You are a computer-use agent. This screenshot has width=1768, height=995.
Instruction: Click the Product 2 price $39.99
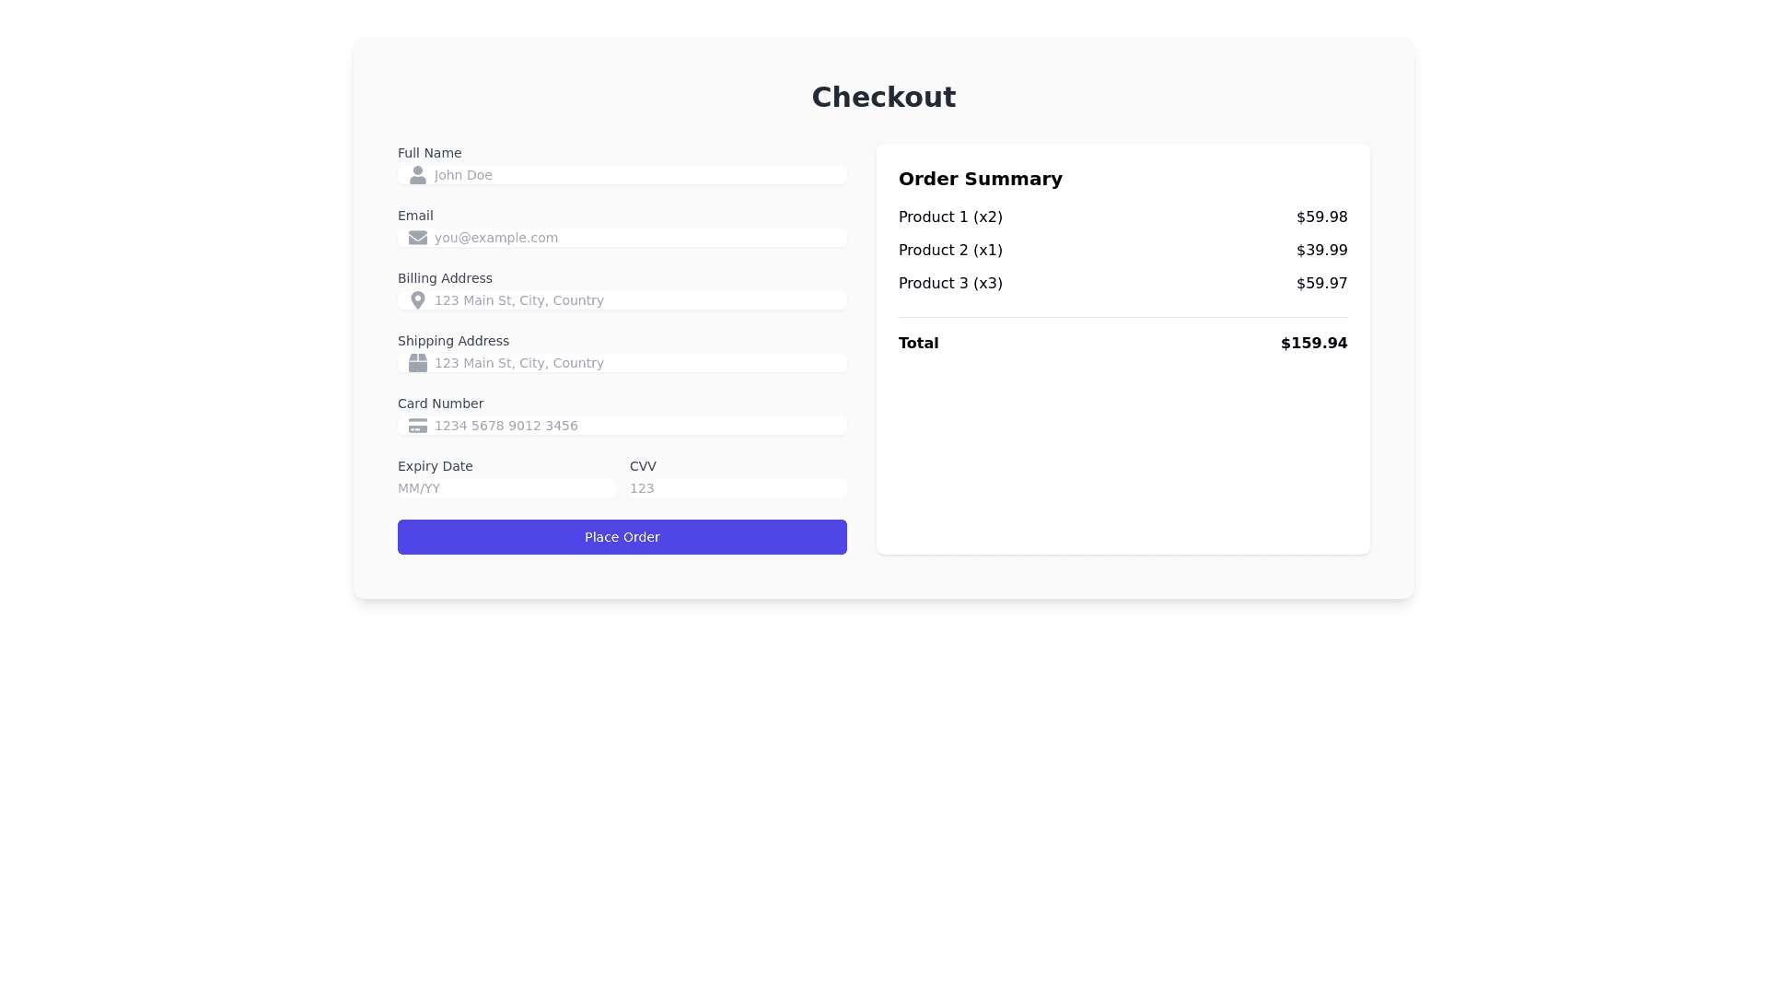pos(1321,251)
